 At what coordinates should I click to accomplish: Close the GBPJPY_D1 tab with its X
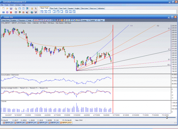[4, 123]
